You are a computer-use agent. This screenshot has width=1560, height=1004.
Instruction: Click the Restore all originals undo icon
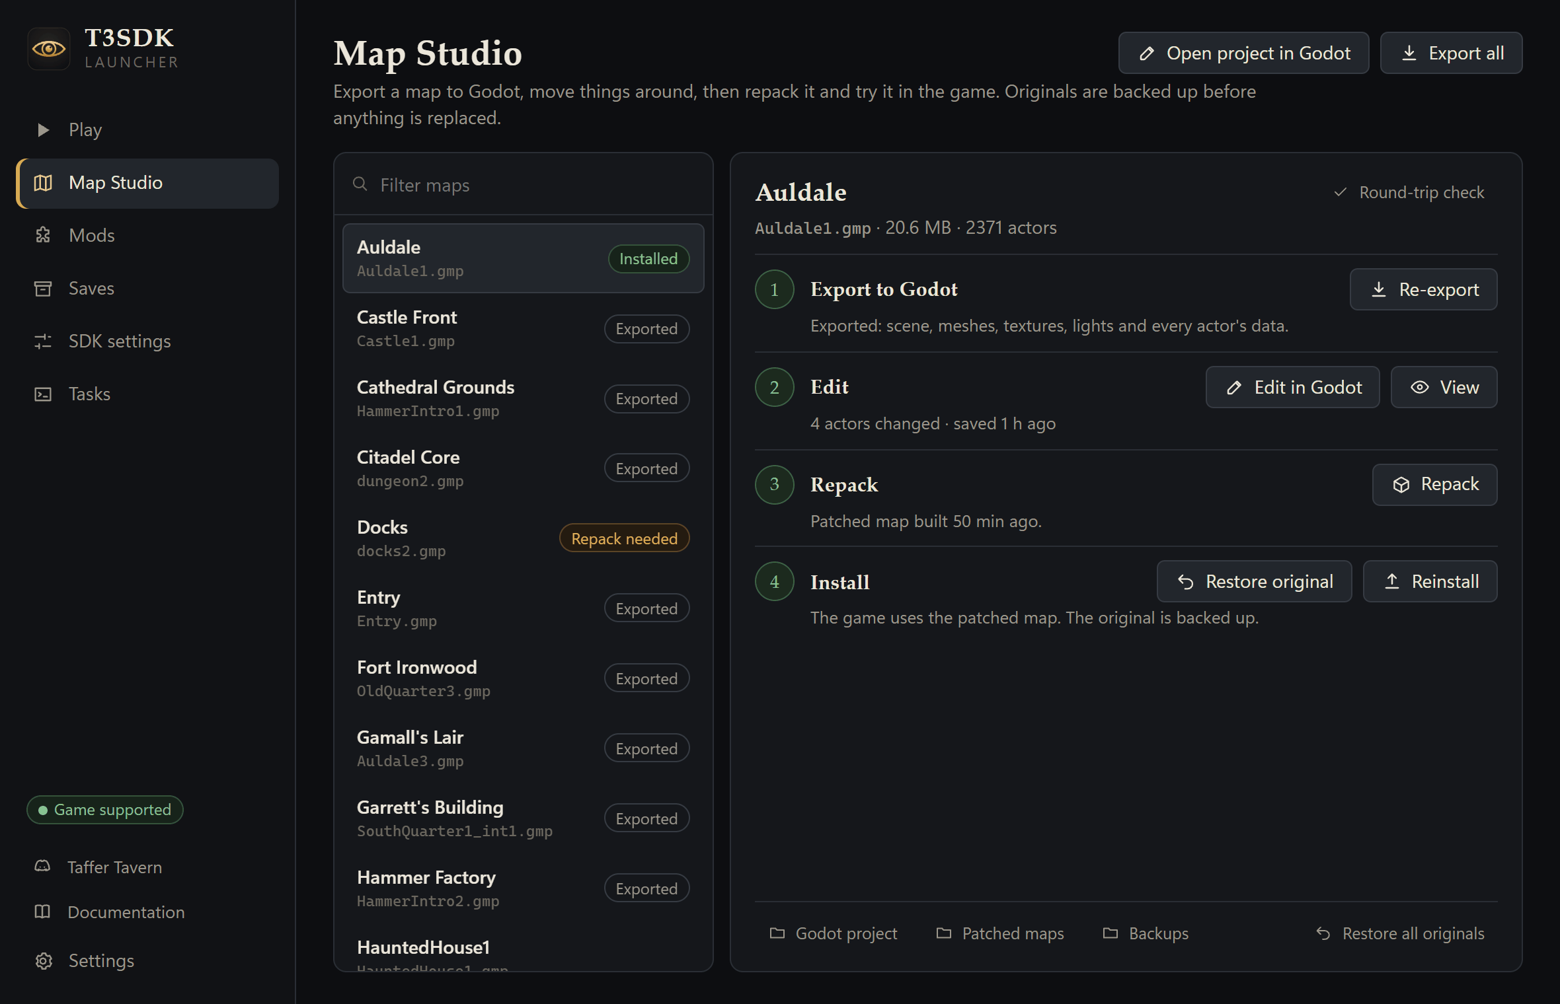[1323, 933]
